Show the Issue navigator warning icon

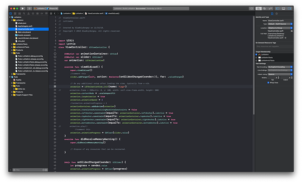point(28,13)
